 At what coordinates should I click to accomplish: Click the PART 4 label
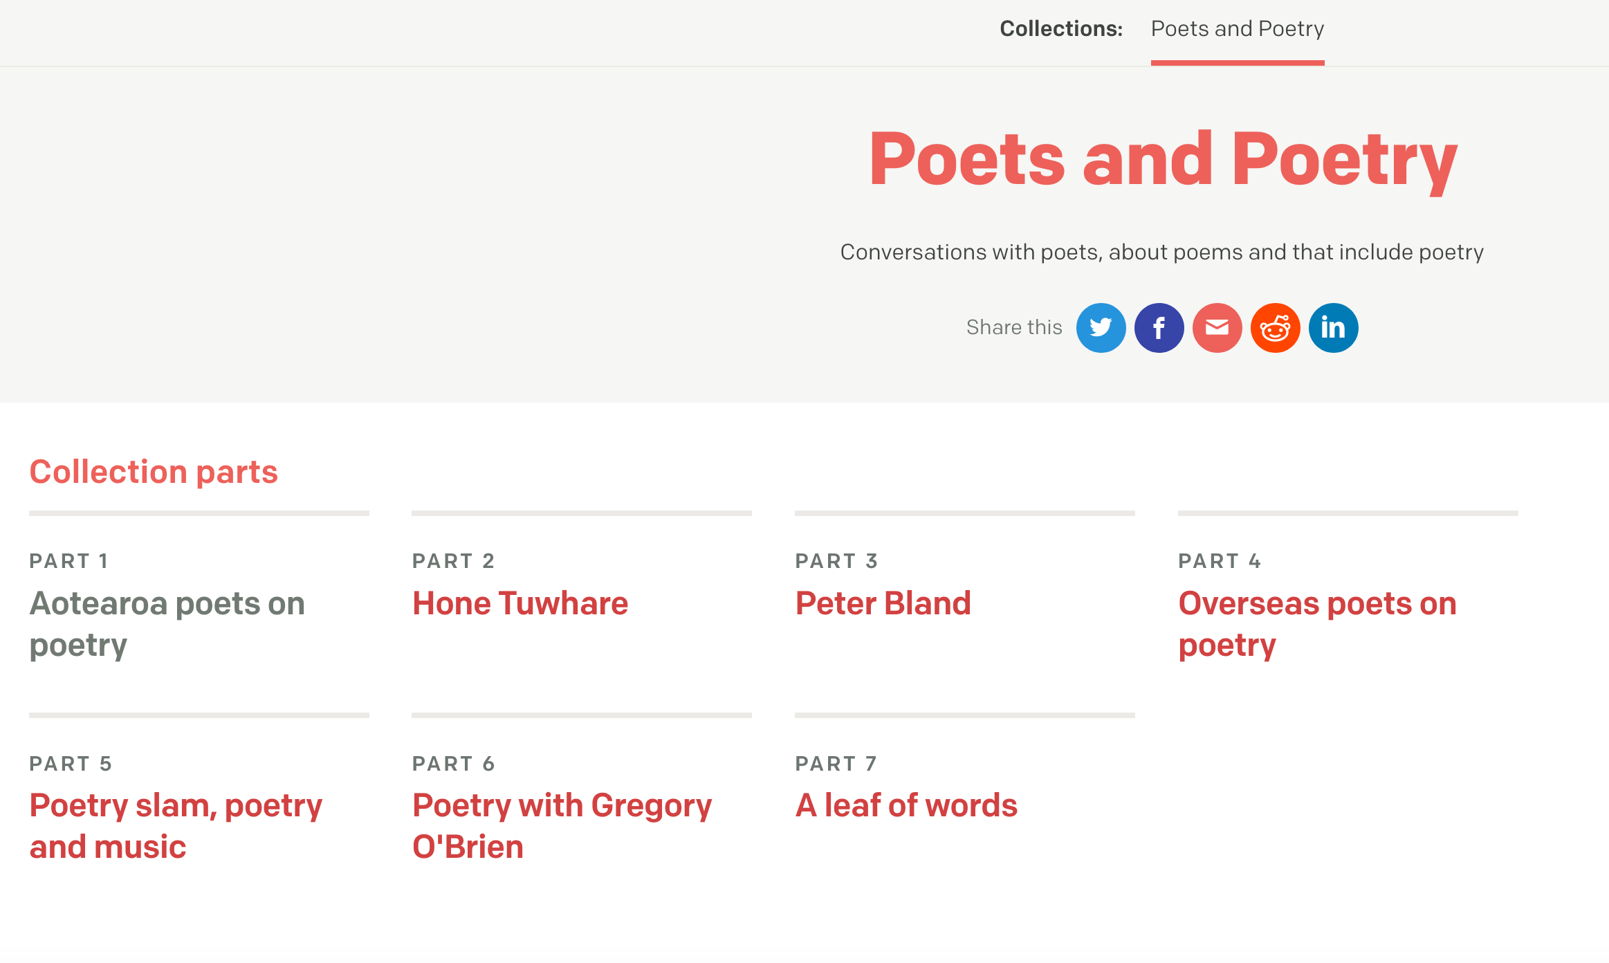(x=1219, y=561)
